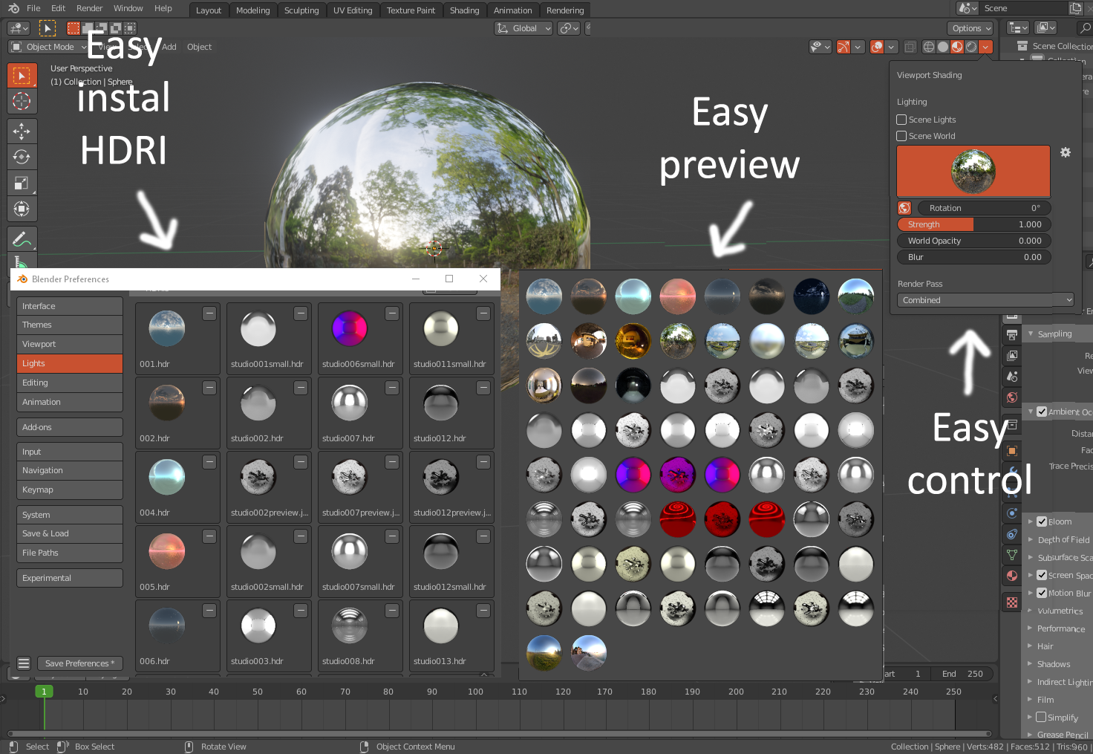Disable the Motion Blur checkbox
The width and height of the screenshot is (1093, 754).
point(1042,593)
